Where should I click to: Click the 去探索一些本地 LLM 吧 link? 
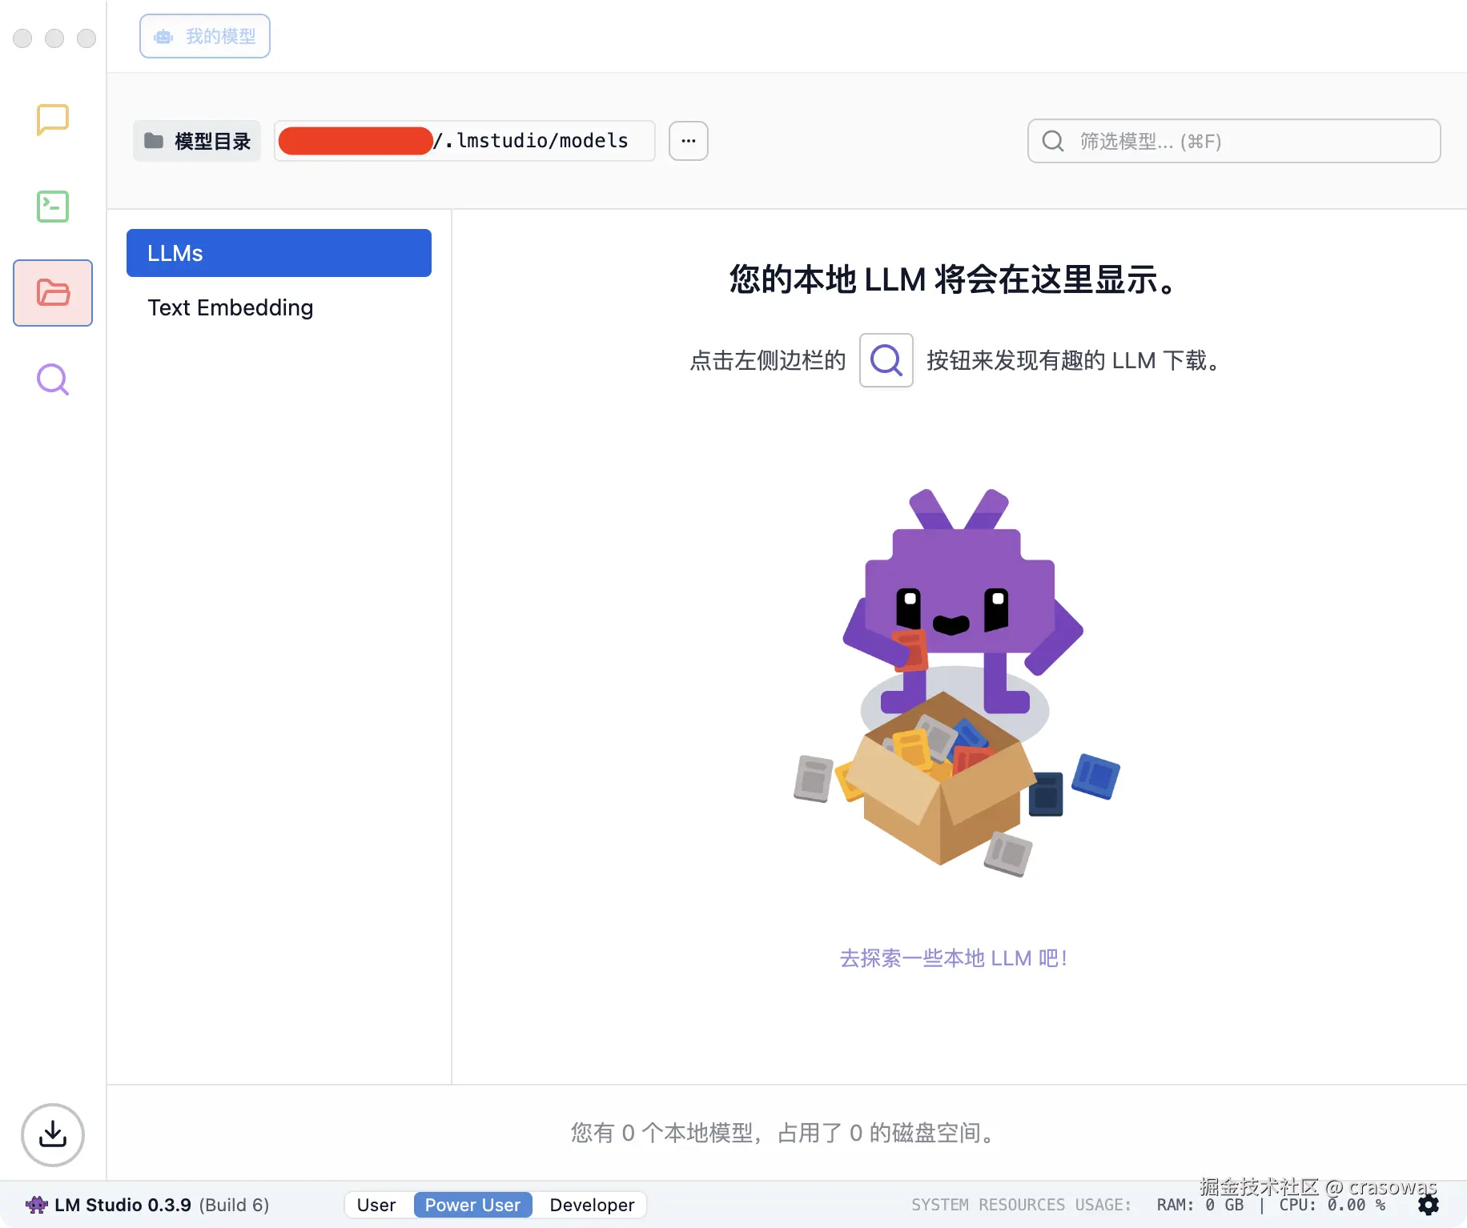point(953,958)
